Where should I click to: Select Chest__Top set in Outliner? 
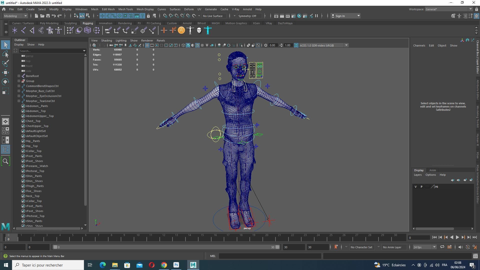point(33,121)
